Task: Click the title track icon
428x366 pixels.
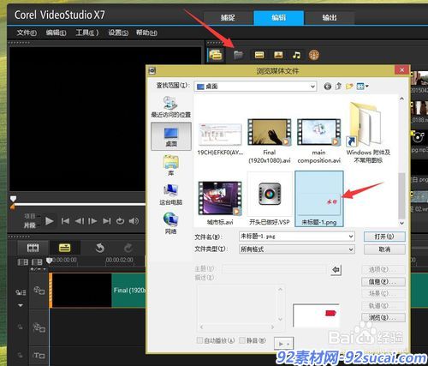Action: tap(39, 356)
